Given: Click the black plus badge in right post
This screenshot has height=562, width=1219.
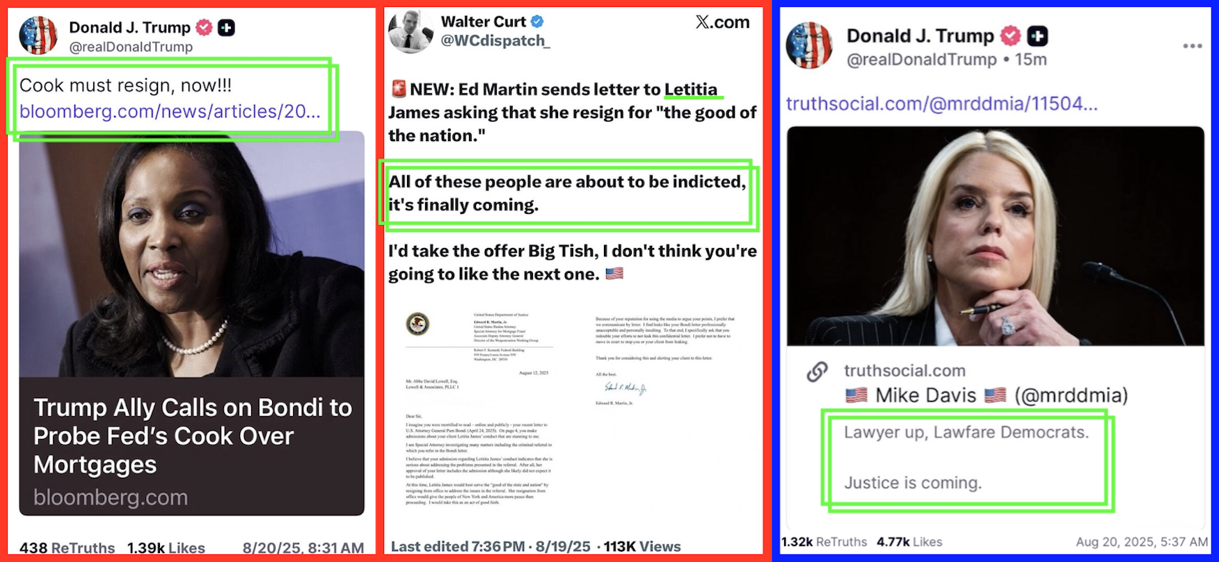Looking at the screenshot, I should pyautogui.click(x=1037, y=35).
